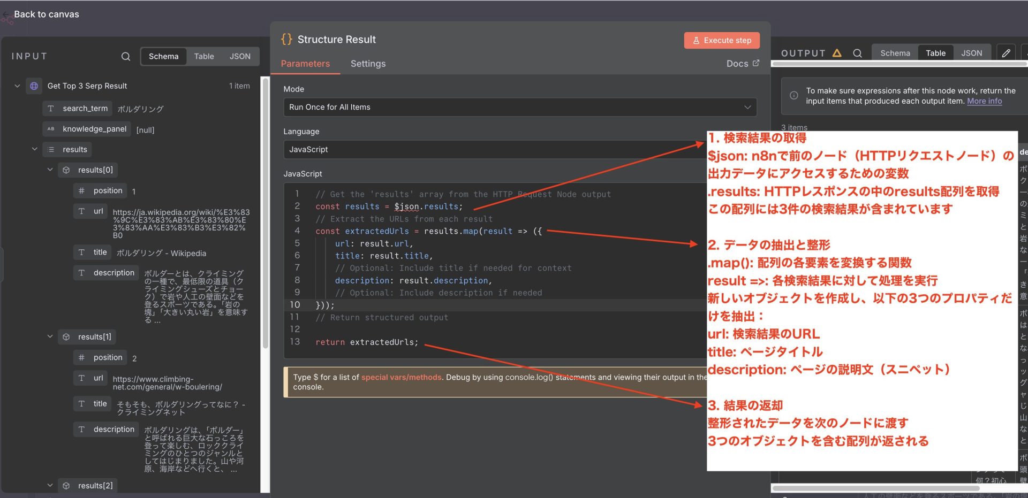Collapse the Get Top 3 Serp Result node
The width and height of the screenshot is (1028, 498).
(17, 86)
